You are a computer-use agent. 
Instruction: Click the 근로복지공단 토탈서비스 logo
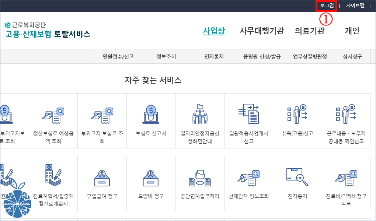coord(48,30)
